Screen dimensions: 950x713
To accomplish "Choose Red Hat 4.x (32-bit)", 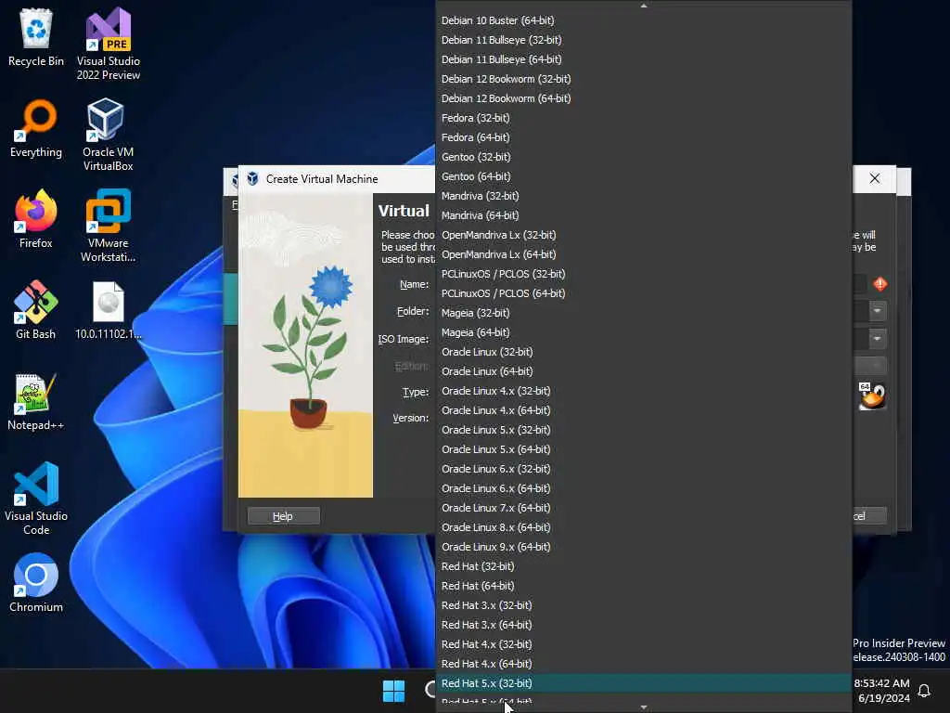I will [644, 644].
